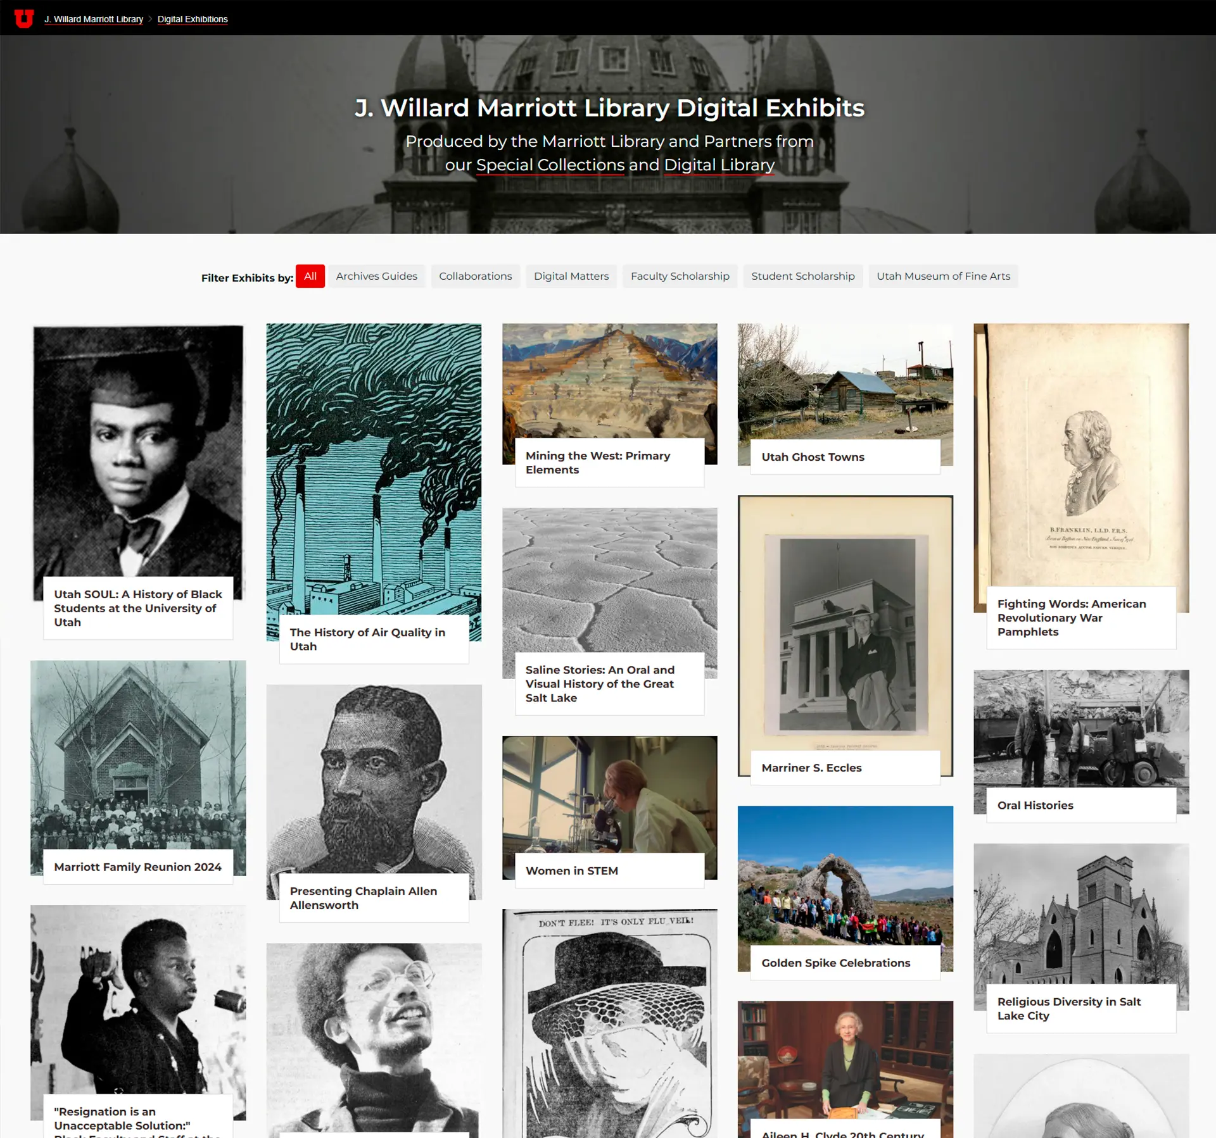Filter exhibits by Student Scholarship
This screenshot has width=1216, height=1138.
click(x=803, y=276)
